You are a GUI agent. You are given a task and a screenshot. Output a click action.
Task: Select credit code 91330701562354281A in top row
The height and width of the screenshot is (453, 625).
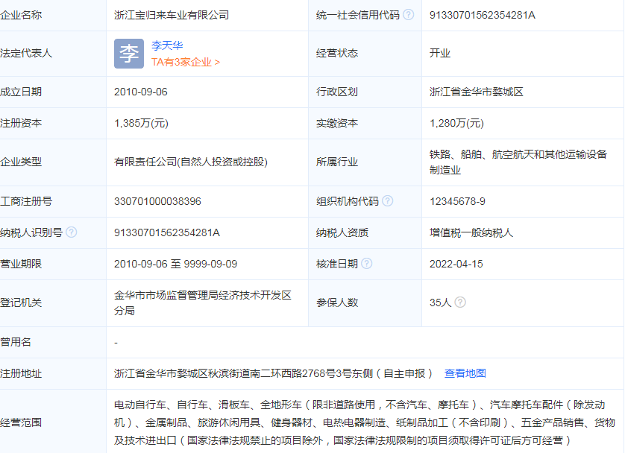pyautogui.click(x=483, y=15)
